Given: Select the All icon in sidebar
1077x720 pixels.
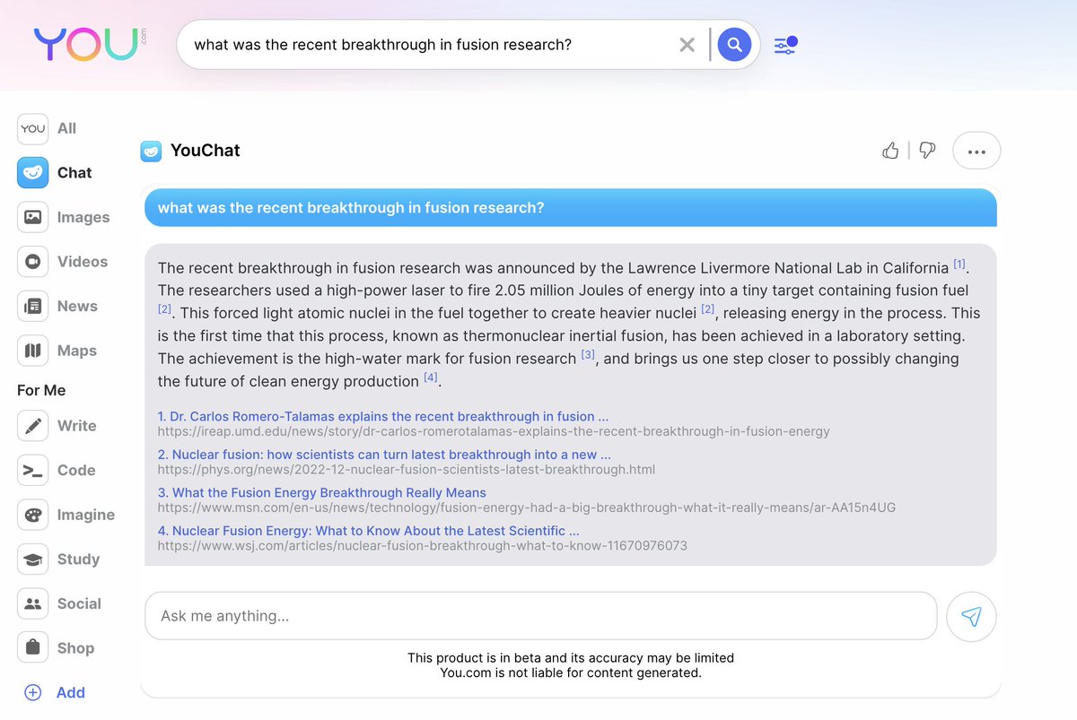Looking at the screenshot, I should (x=32, y=128).
